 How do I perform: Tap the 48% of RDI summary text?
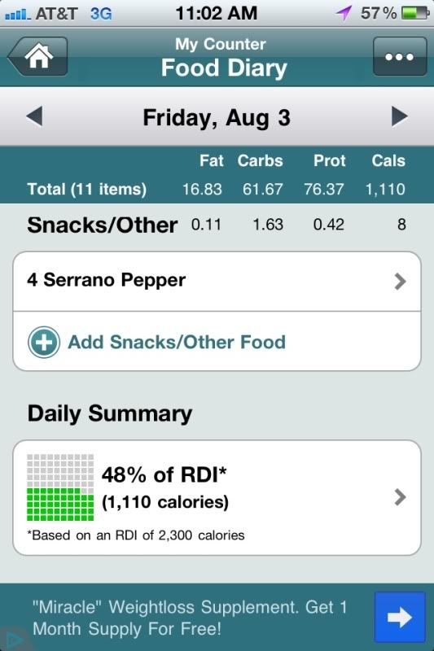[164, 474]
